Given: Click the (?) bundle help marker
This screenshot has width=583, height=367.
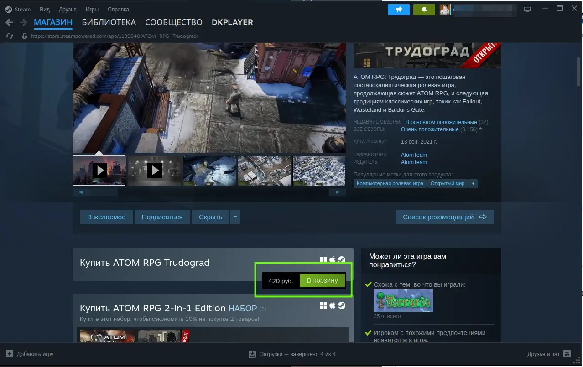Looking at the screenshot, I should point(262,309).
